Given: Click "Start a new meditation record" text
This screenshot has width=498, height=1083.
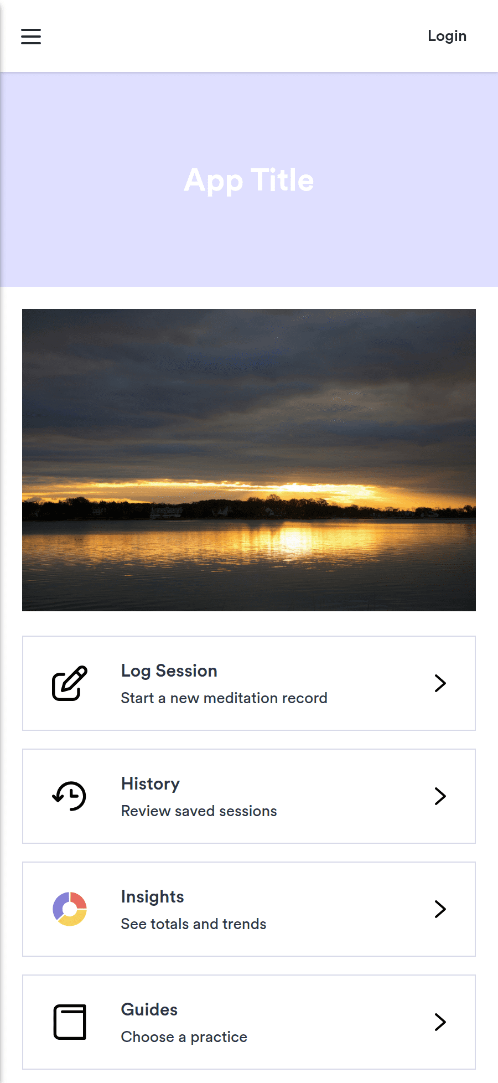Looking at the screenshot, I should tap(224, 698).
